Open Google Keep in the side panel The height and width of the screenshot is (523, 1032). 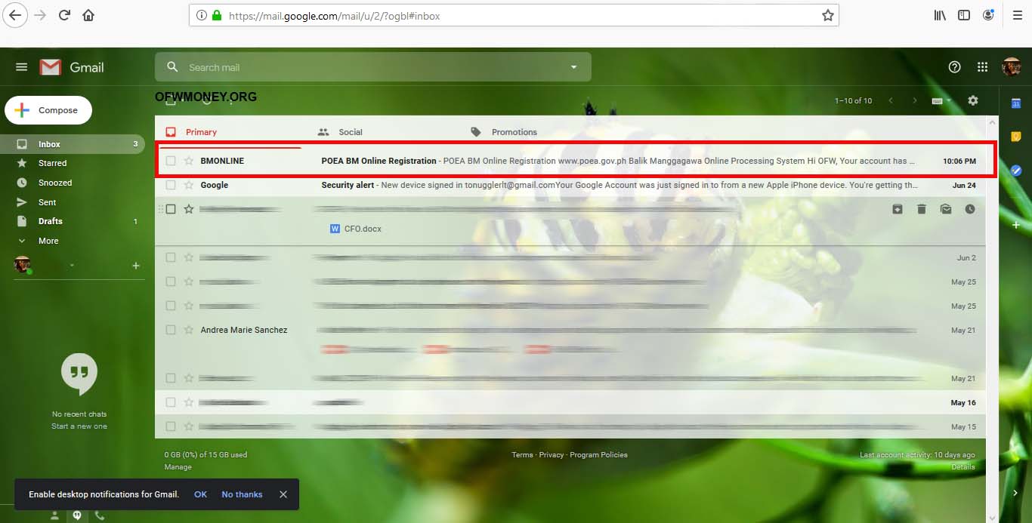pyautogui.click(x=1016, y=136)
